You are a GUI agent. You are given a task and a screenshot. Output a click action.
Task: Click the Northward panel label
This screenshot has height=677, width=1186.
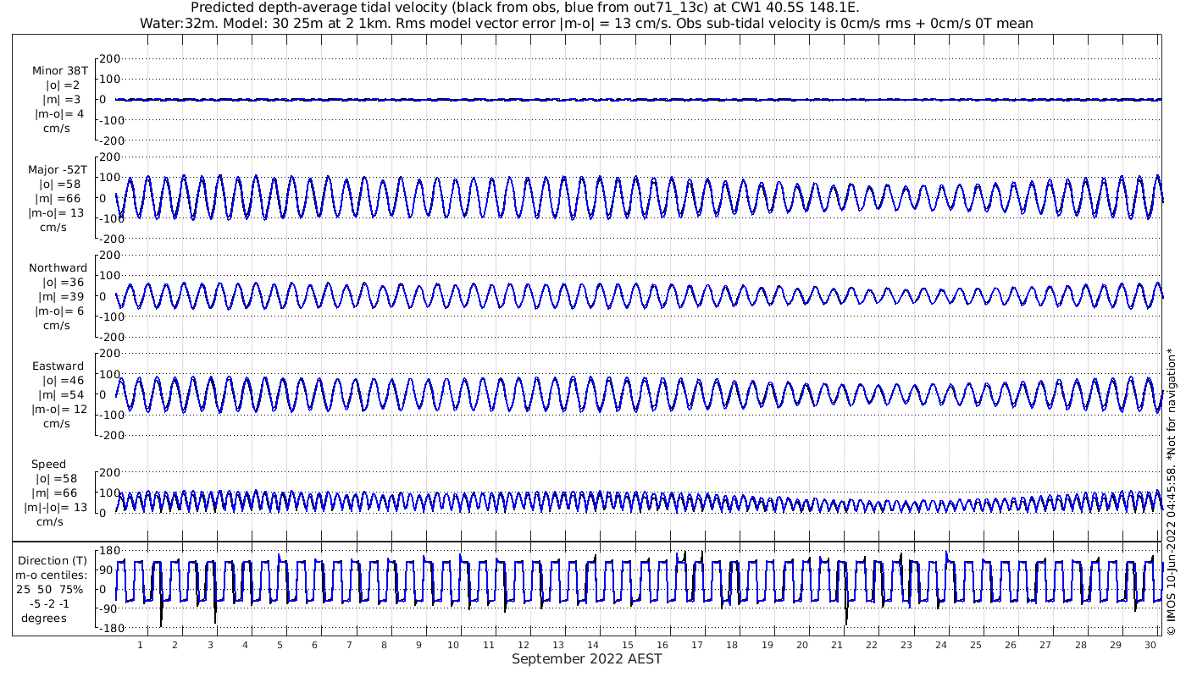pos(58,268)
